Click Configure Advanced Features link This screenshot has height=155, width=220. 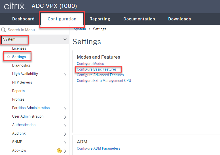tap(100, 75)
